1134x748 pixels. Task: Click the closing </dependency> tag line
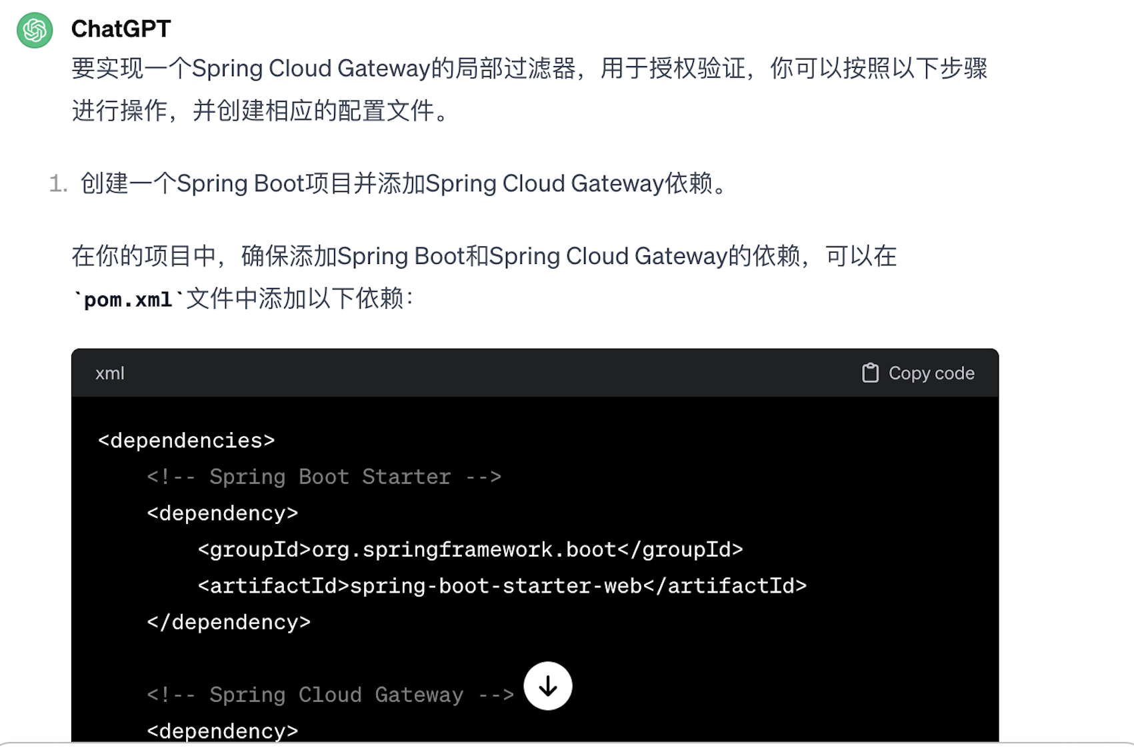pos(229,622)
